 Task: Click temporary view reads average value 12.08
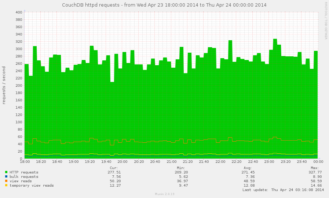(249, 186)
